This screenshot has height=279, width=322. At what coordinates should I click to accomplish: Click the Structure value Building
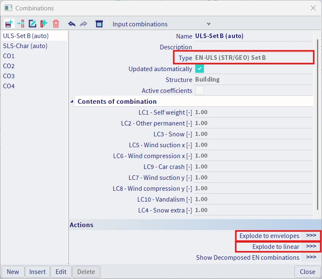[x=253, y=79]
